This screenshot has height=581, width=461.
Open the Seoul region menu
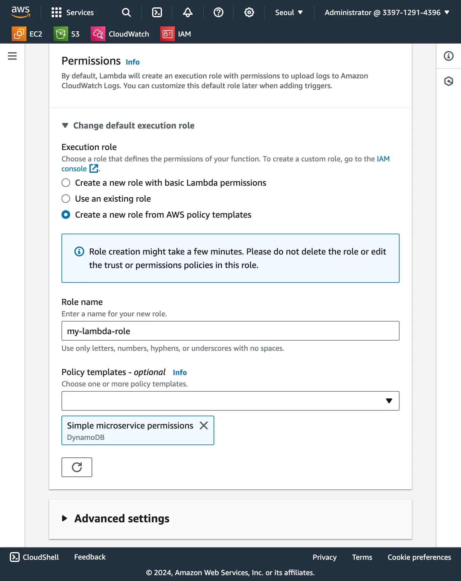coord(289,12)
